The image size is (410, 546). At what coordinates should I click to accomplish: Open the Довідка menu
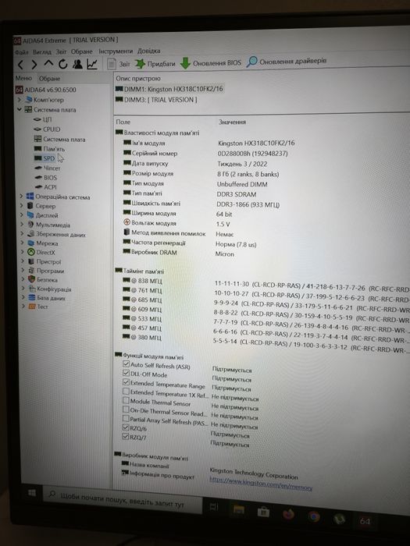149,51
